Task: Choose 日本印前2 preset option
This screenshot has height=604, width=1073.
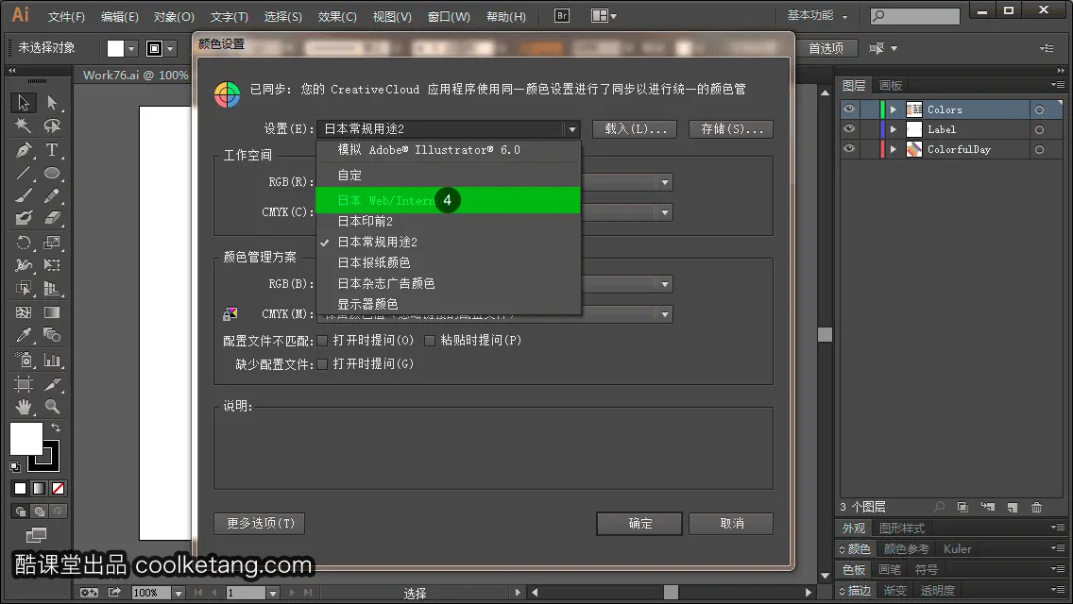Action: pyautogui.click(x=449, y=221)
